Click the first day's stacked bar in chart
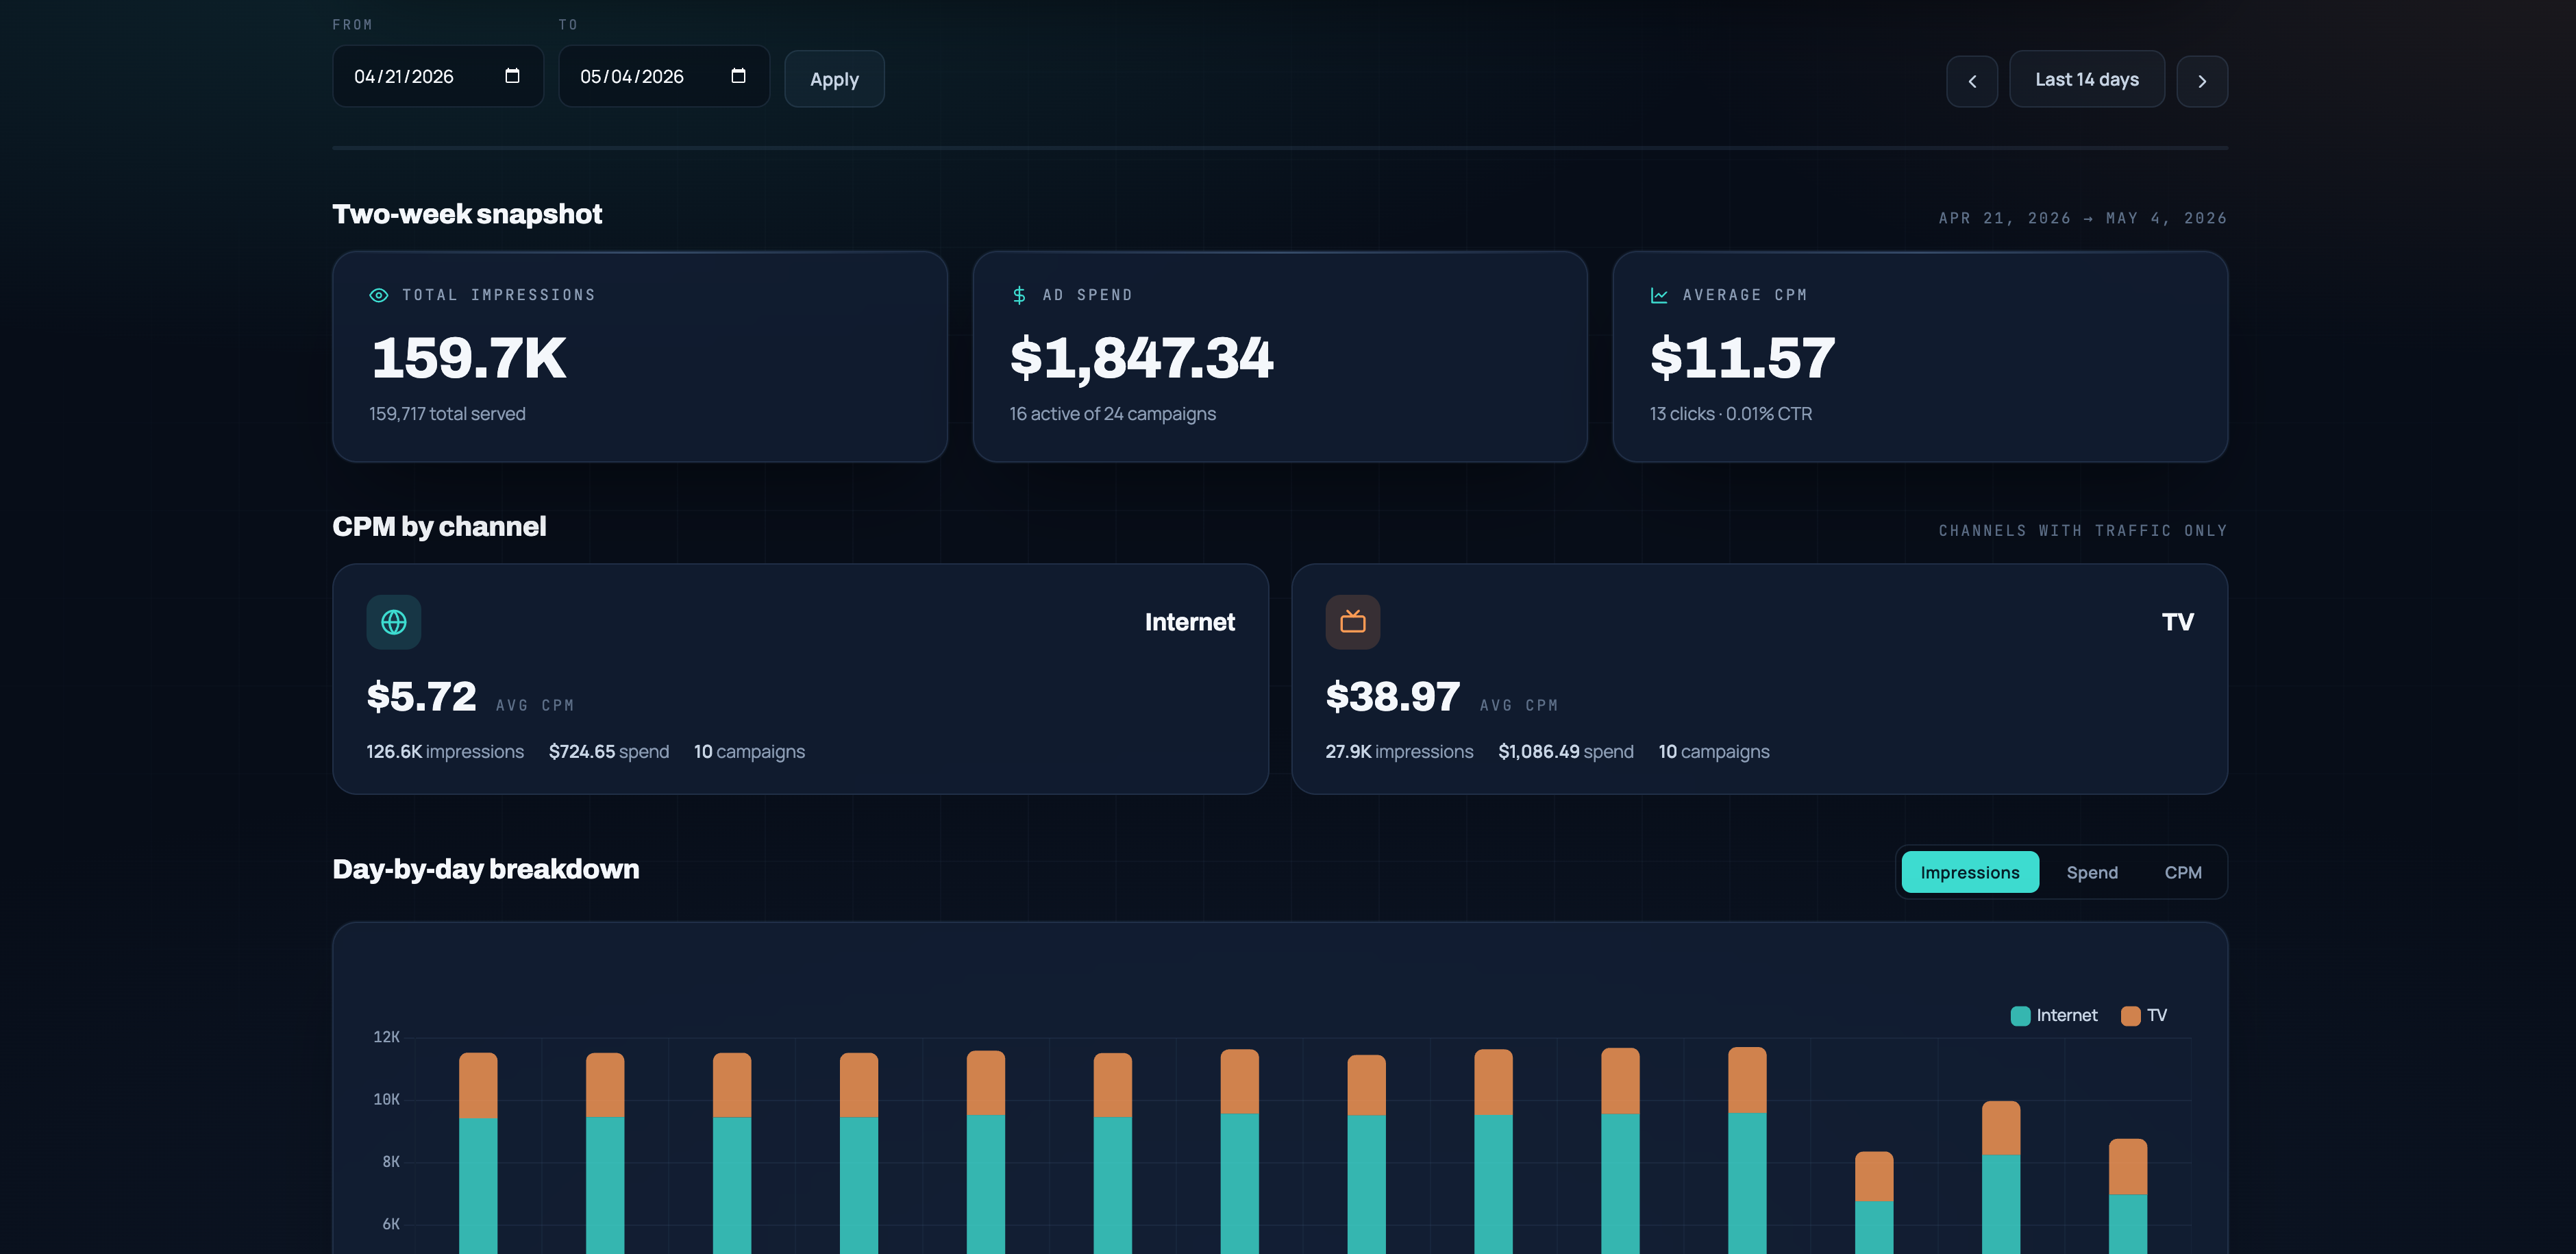 pyautogui.click(x=478, y=1152)
